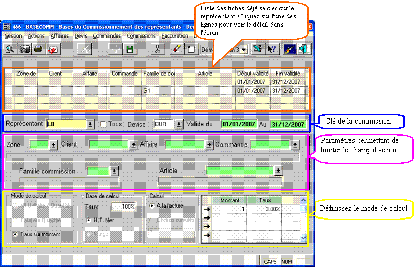Click the exit door icon
The height and width of the screenshot is (267, 415).
[305, 49]
